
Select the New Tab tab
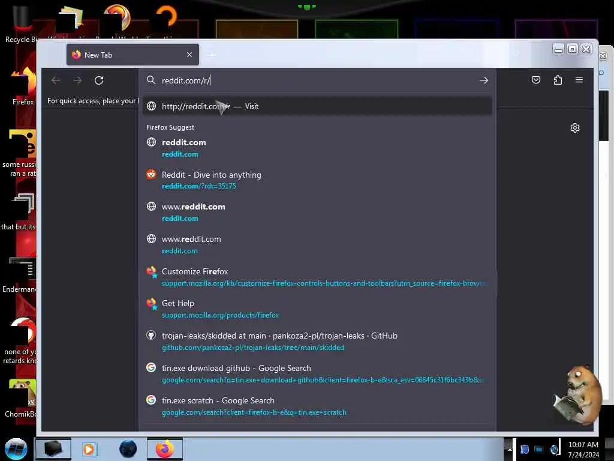tap(133, 55)
